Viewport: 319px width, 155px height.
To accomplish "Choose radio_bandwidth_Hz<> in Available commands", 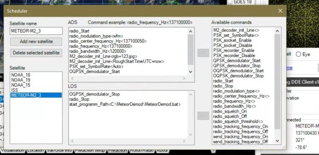I will [235, 107].
